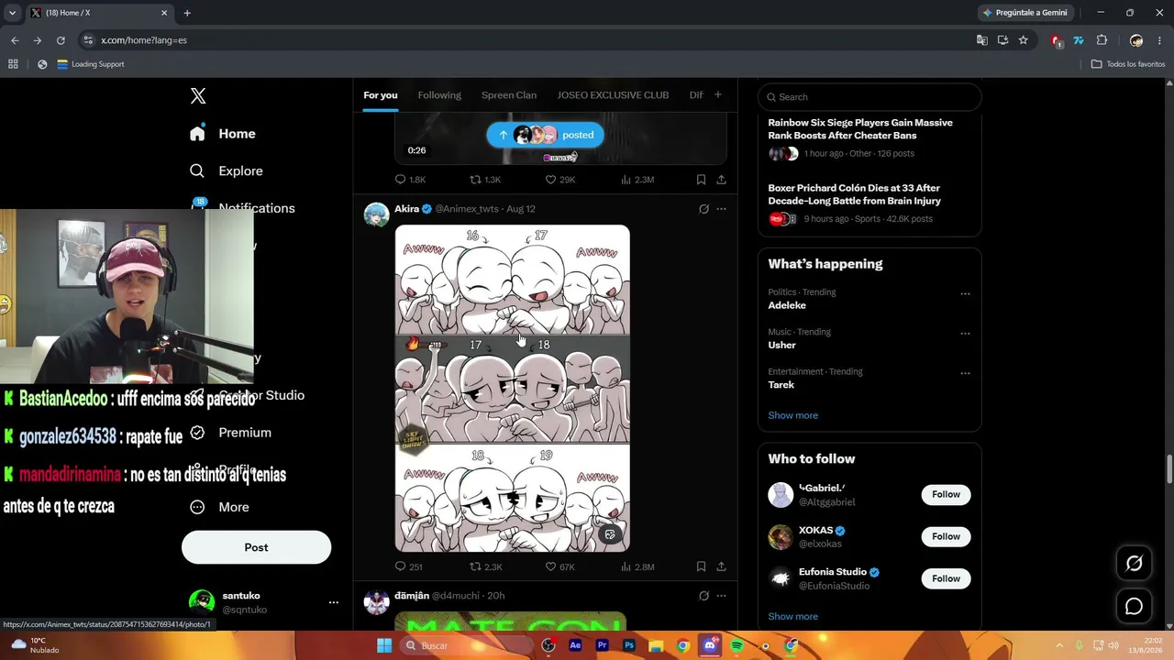Share Akira's post
Screen dimensions: 1174x660
(721, 566)
